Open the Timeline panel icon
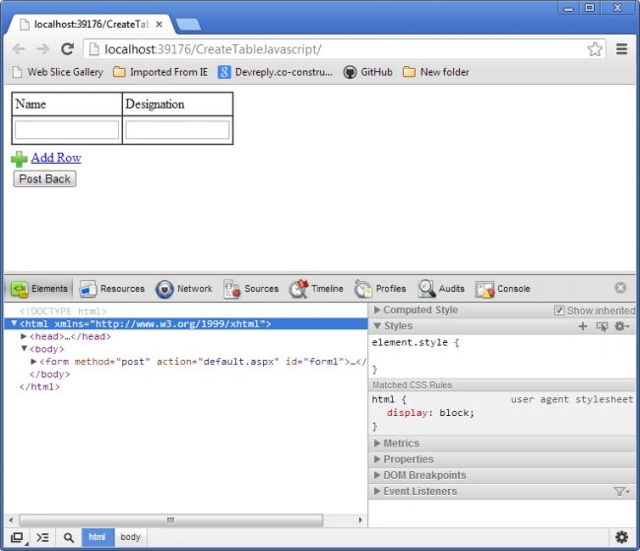 (x=298, y=289)
